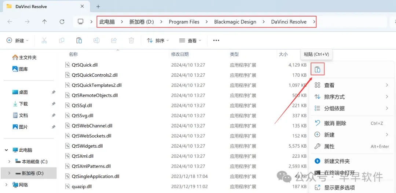Image resolution: width=396 pixels, height=193 pixels.
Task: Click 此电脑 in the address bar
Action: click(x=107, y=22)
